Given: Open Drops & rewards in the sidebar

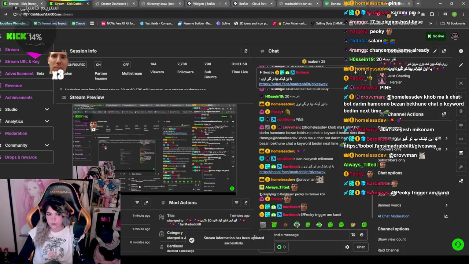Looking at the screenshot, I should click(21, 157).
